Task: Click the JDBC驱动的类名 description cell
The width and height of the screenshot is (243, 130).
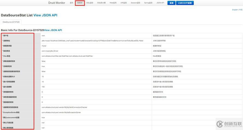Action: pyautogui.click(x=159, y=51)
